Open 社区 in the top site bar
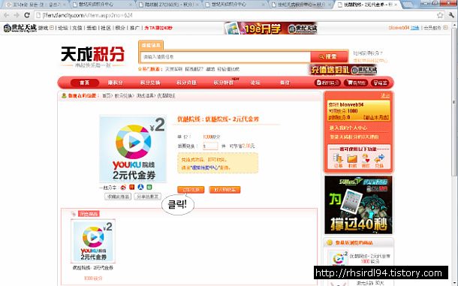The width and height of the screenshot is (458, 286). [106, 28]
